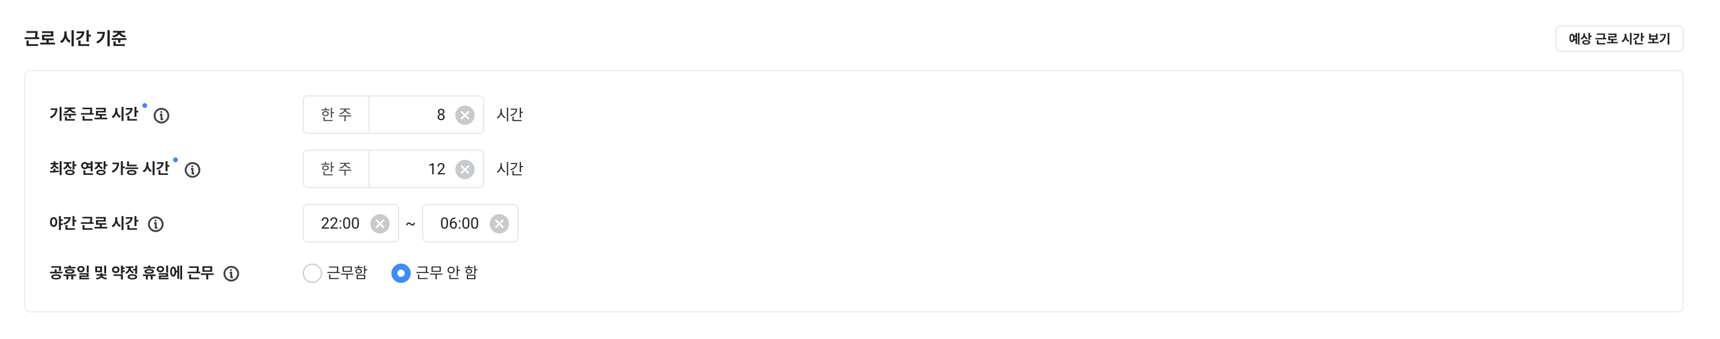Open the 06:00 end time picker
Viewport: 1720px width, 339px height.
[470, 223]
